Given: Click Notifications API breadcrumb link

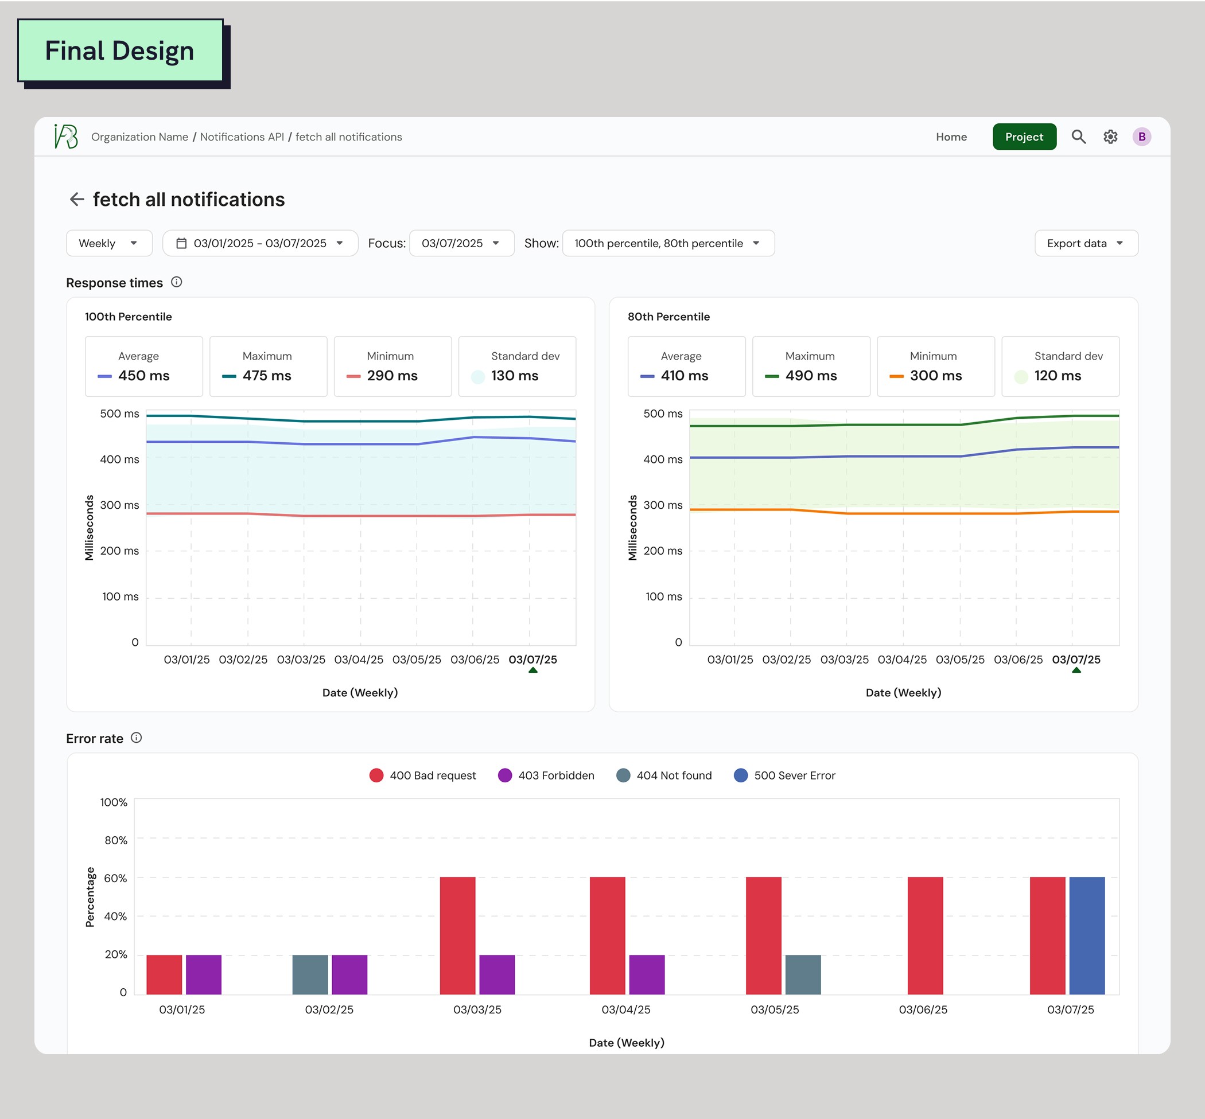Looking at the screenshot, I should (242, 137).
